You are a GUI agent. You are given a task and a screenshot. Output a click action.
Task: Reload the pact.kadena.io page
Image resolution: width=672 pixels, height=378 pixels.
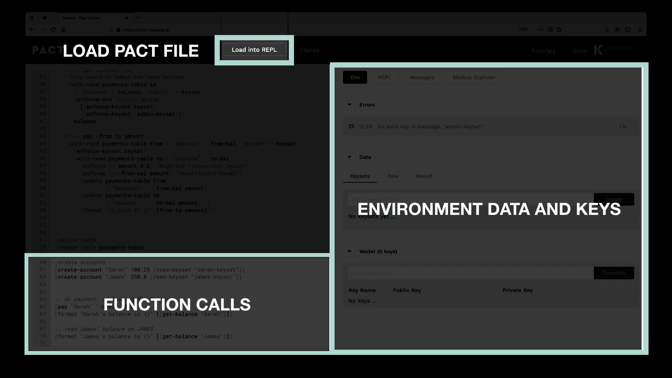[53, 30]
